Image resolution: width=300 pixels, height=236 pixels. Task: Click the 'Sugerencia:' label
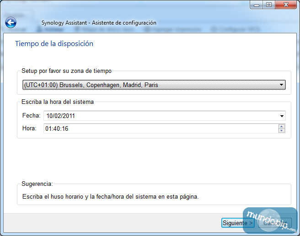[x=37, y=184]
